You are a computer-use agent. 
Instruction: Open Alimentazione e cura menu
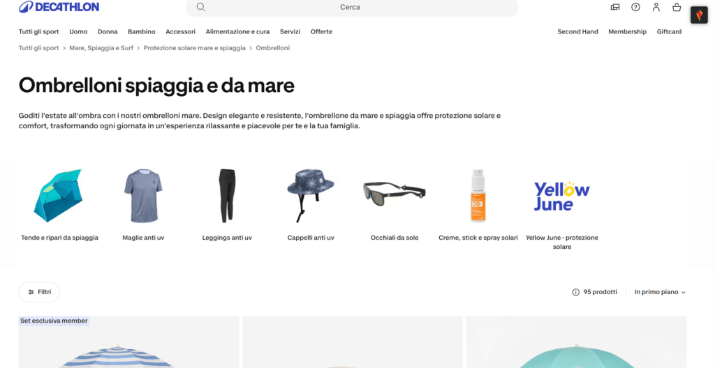click(x=237, y=31)
